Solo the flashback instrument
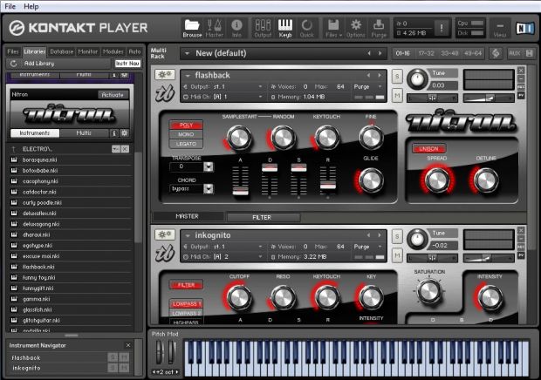 point(397,76)
